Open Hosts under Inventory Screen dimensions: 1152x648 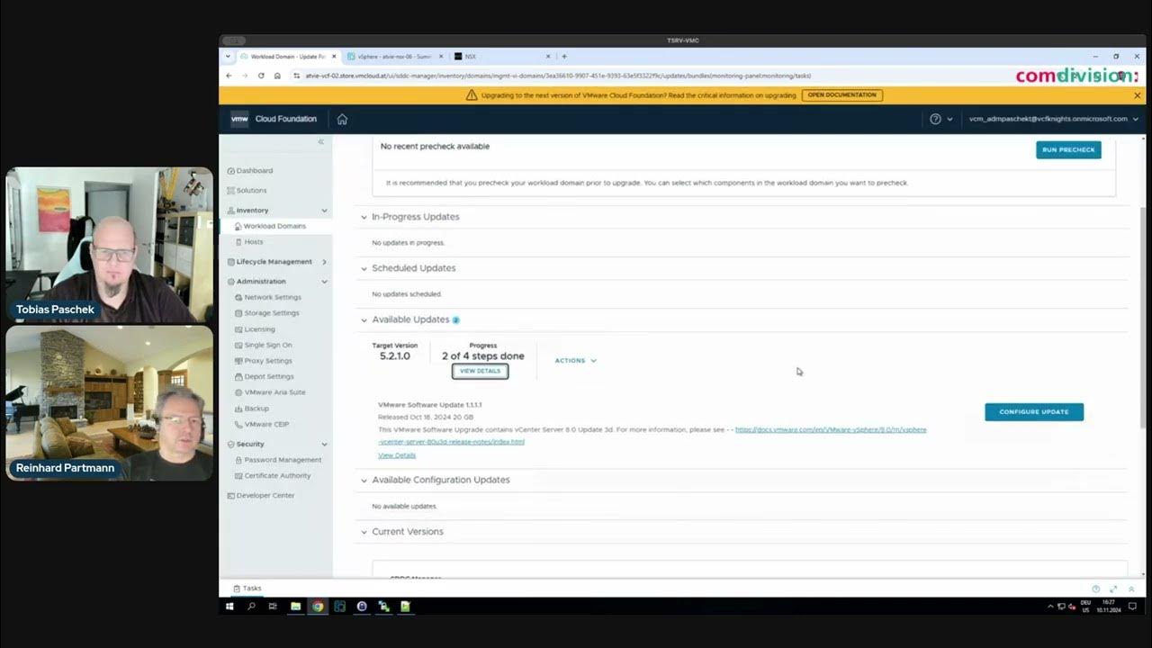pos(254,242)
